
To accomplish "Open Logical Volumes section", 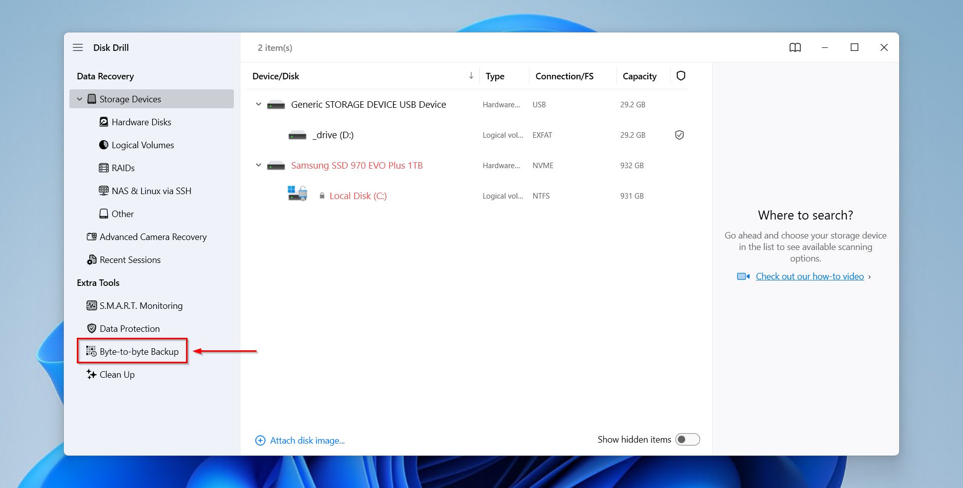I will [x=142, y=145].
